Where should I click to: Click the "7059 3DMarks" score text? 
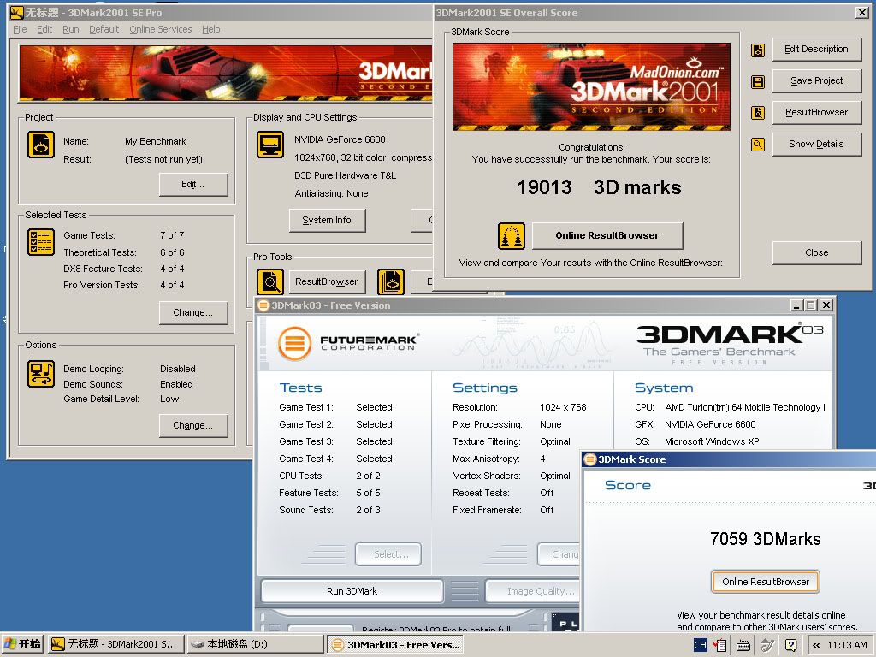[x=766, y=539]
